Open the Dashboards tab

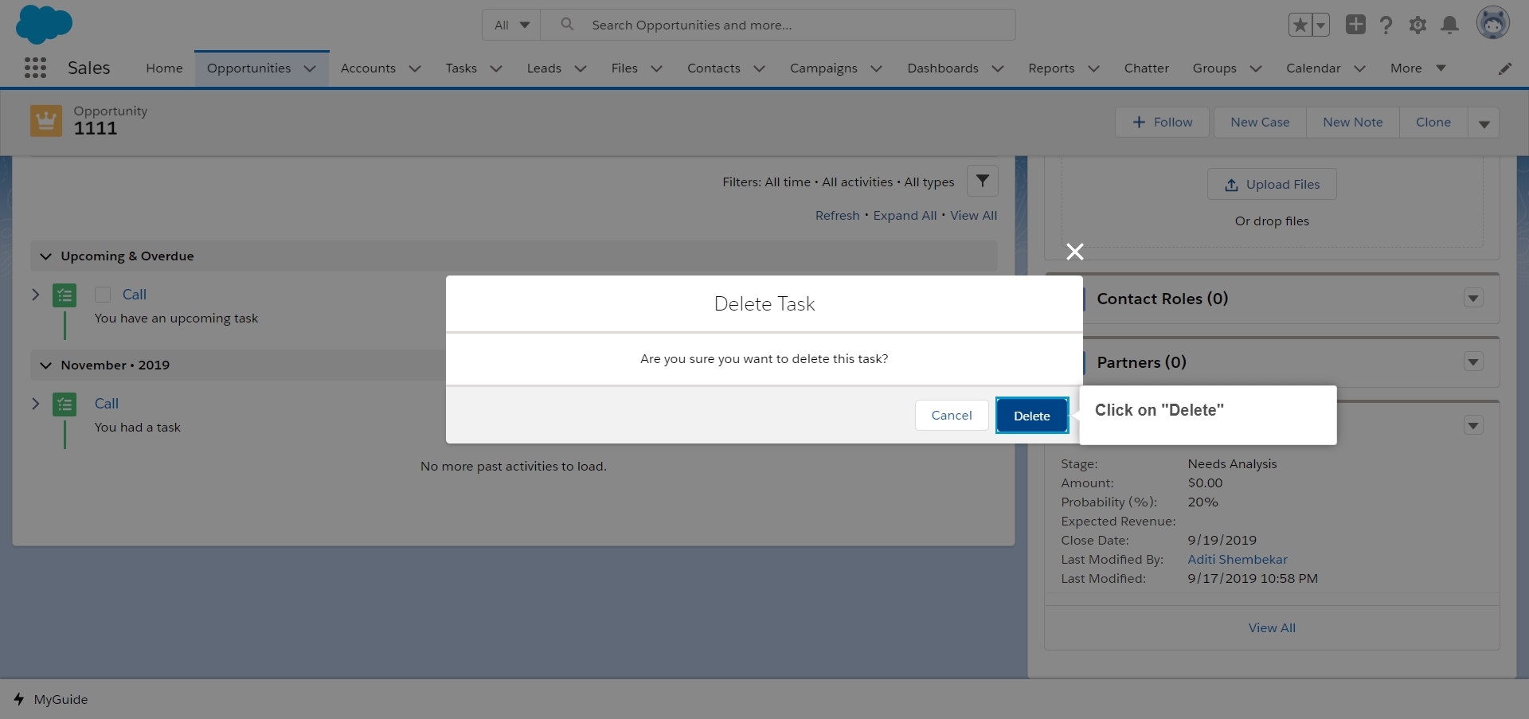pyautogui.click(x=943, y=68)
